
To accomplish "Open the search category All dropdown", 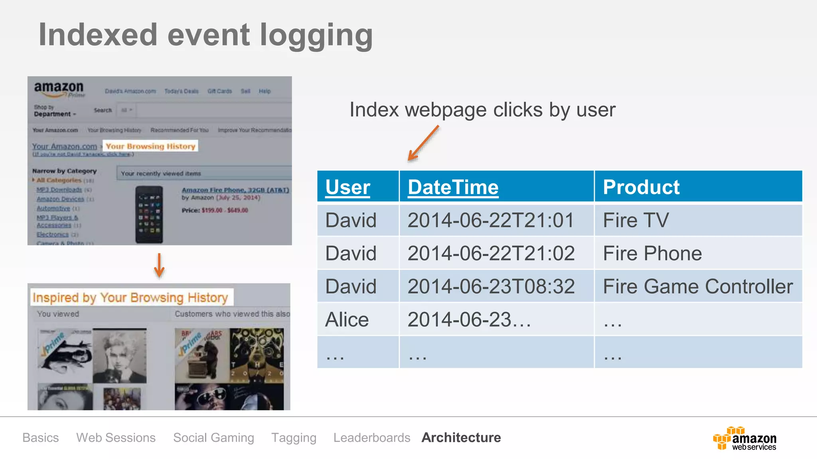I will point(126,110).
